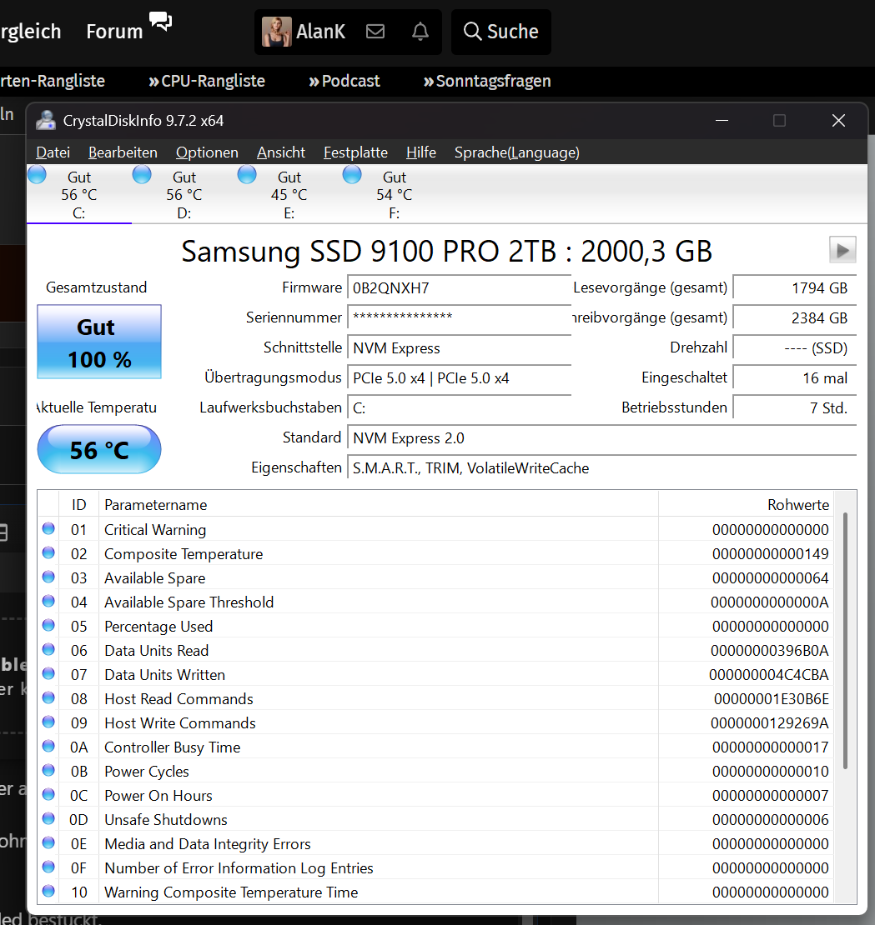Click the Lesevorgänge value 1794 GB
Screen dimensions: 875x925
[795, 288]
